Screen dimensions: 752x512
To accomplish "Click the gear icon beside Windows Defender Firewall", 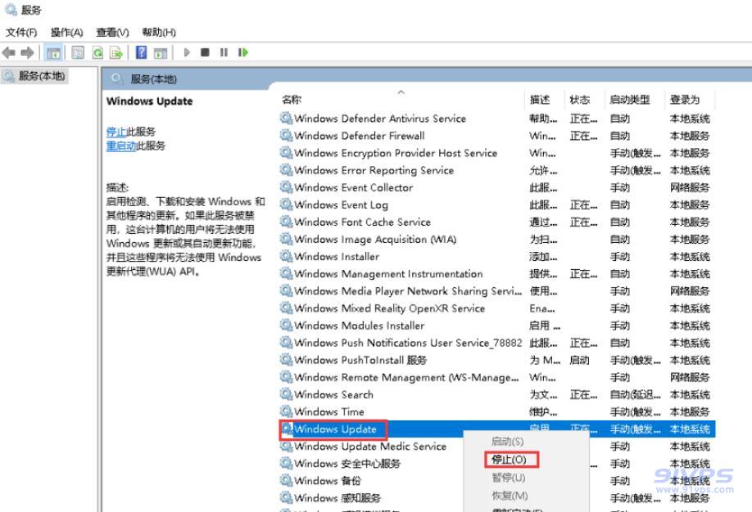I will [287, 135].
